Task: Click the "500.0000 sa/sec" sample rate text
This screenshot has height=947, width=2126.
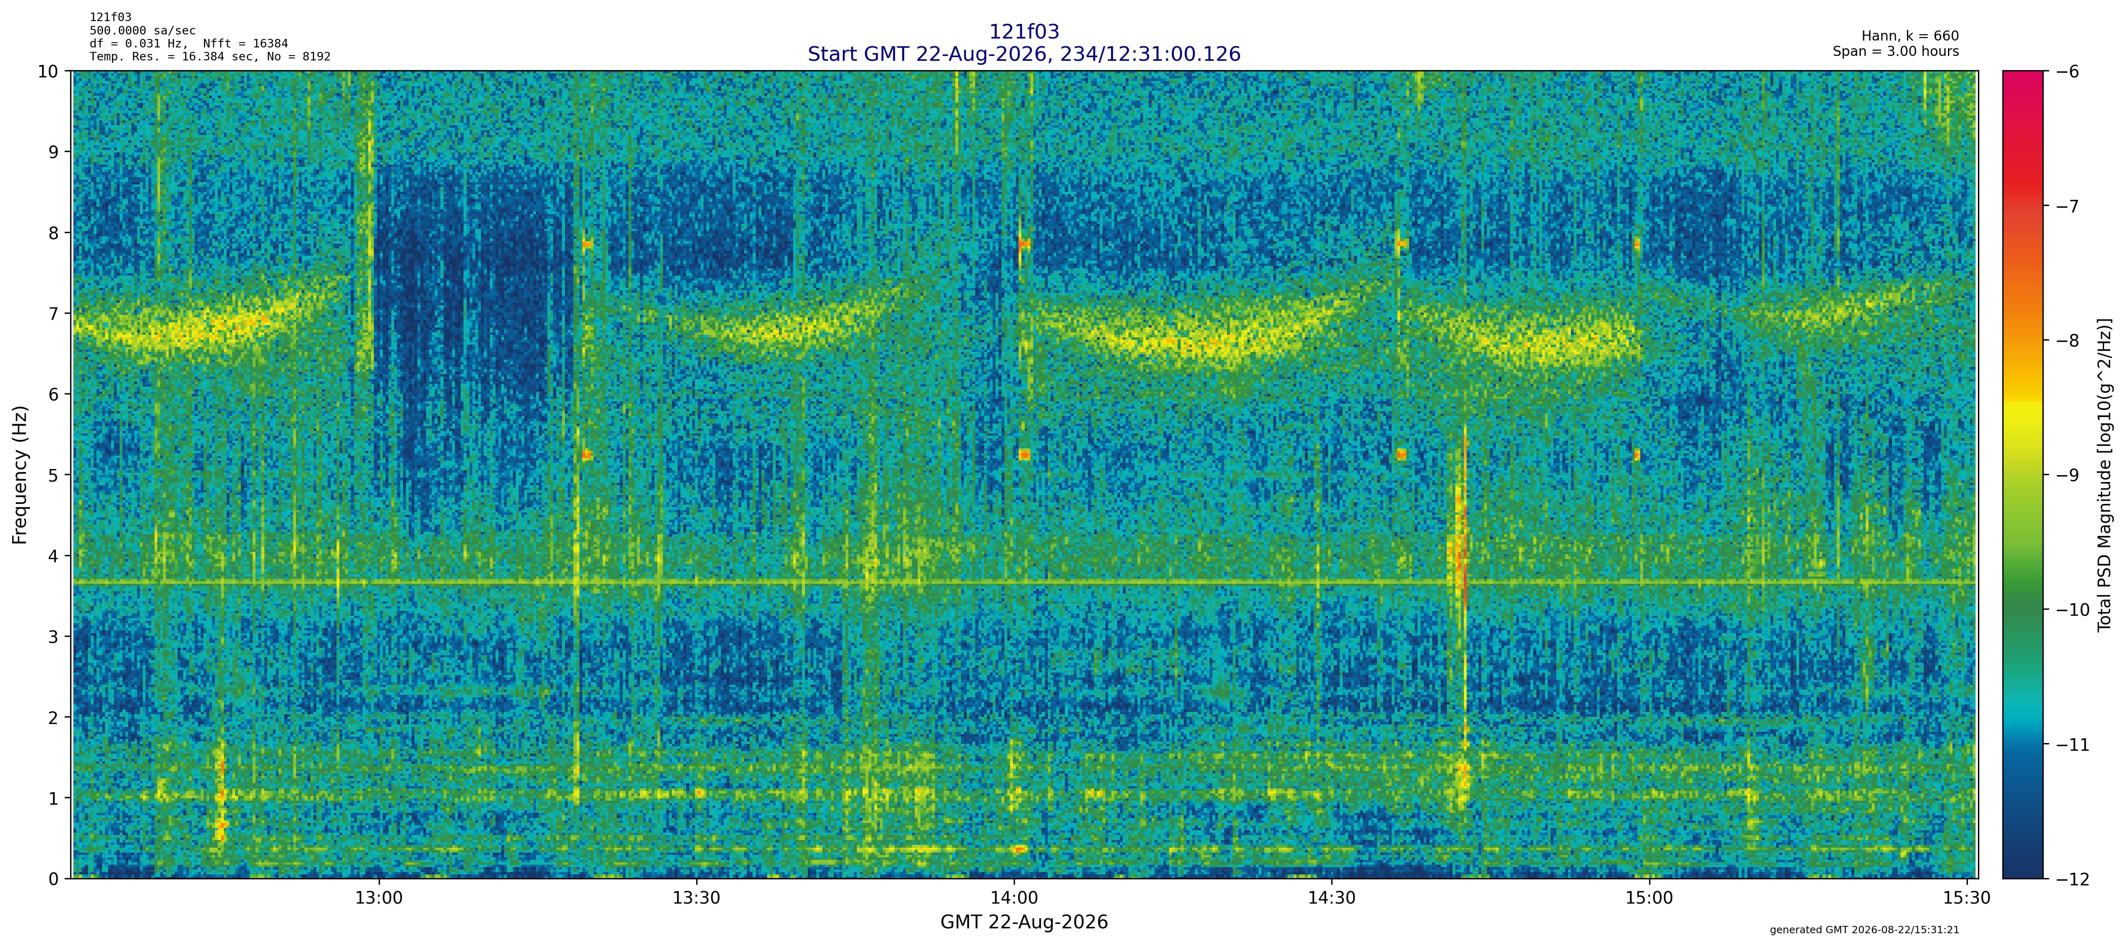Action: [142, 30]
